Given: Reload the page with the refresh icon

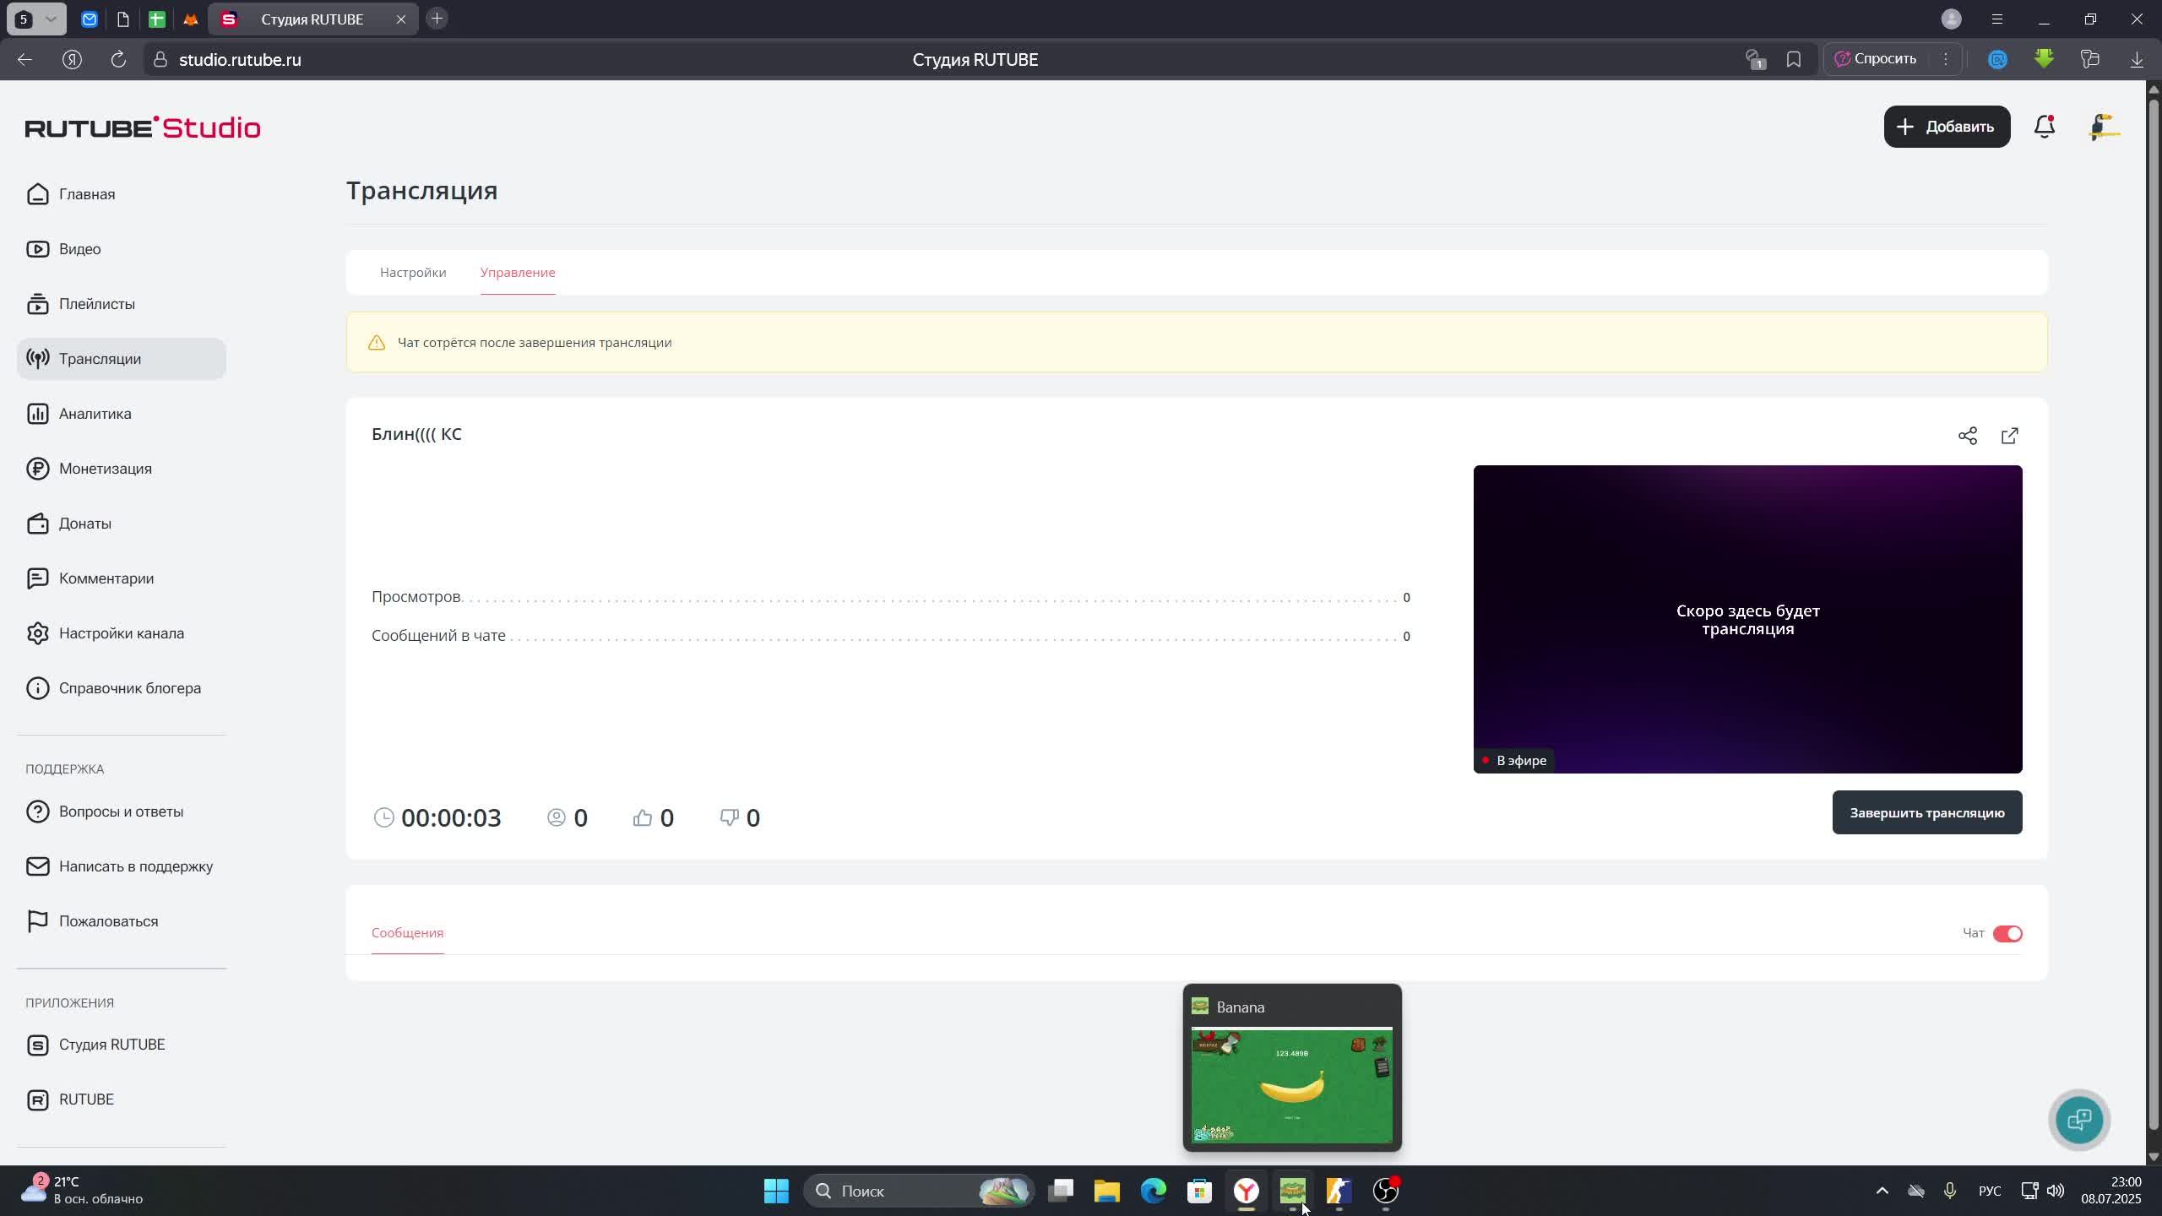Looking at the screenshot, I should (119, 60).
